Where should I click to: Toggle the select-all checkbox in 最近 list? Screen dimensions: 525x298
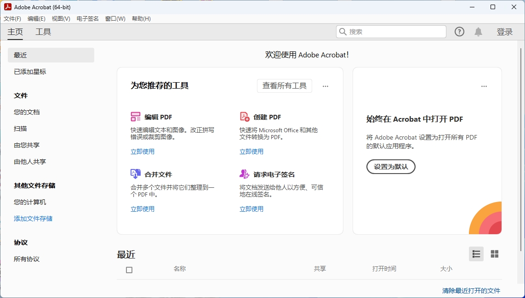click(129, 270)
